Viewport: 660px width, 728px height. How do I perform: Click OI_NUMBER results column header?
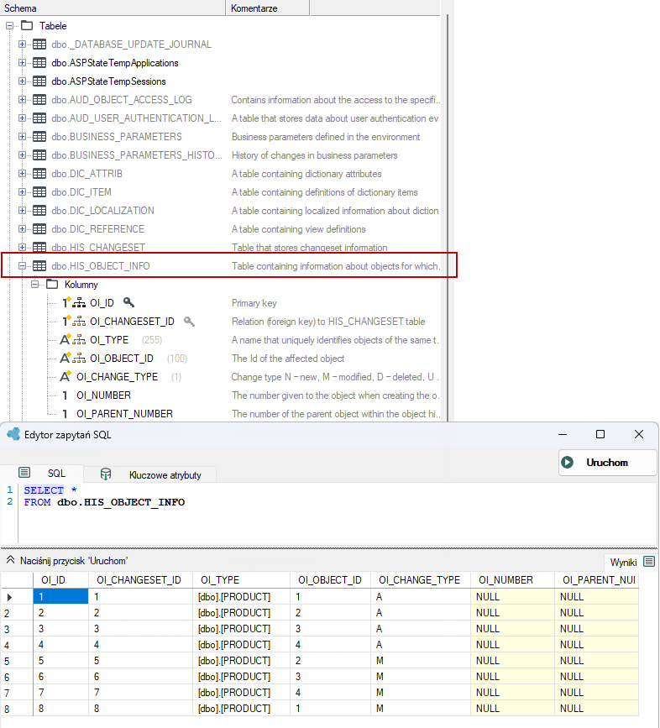(513, 580)
